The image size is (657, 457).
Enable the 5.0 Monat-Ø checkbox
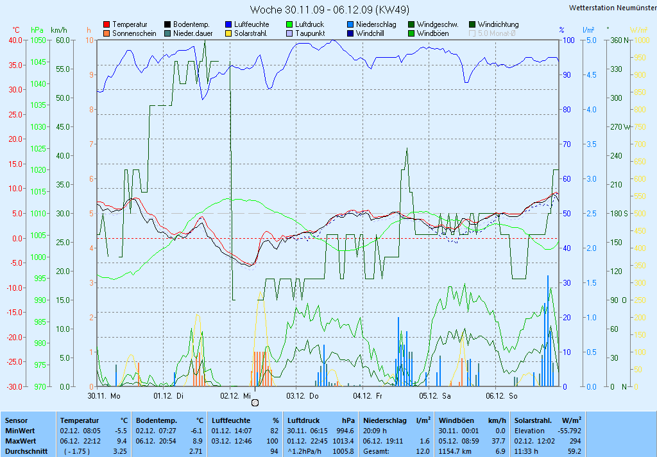[472, 33]
